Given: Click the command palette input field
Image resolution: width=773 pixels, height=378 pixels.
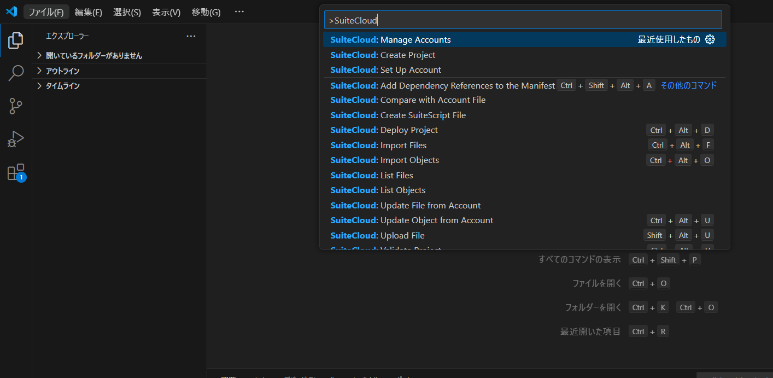Looking at the screenshot, I should (523, 20).
